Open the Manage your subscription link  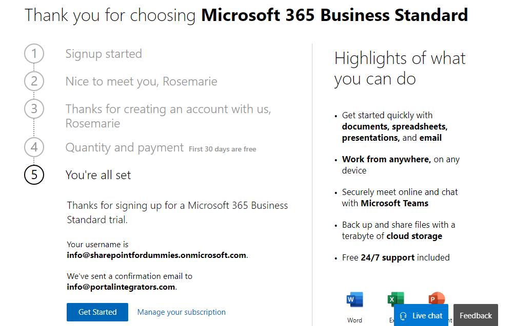point(181,312)
